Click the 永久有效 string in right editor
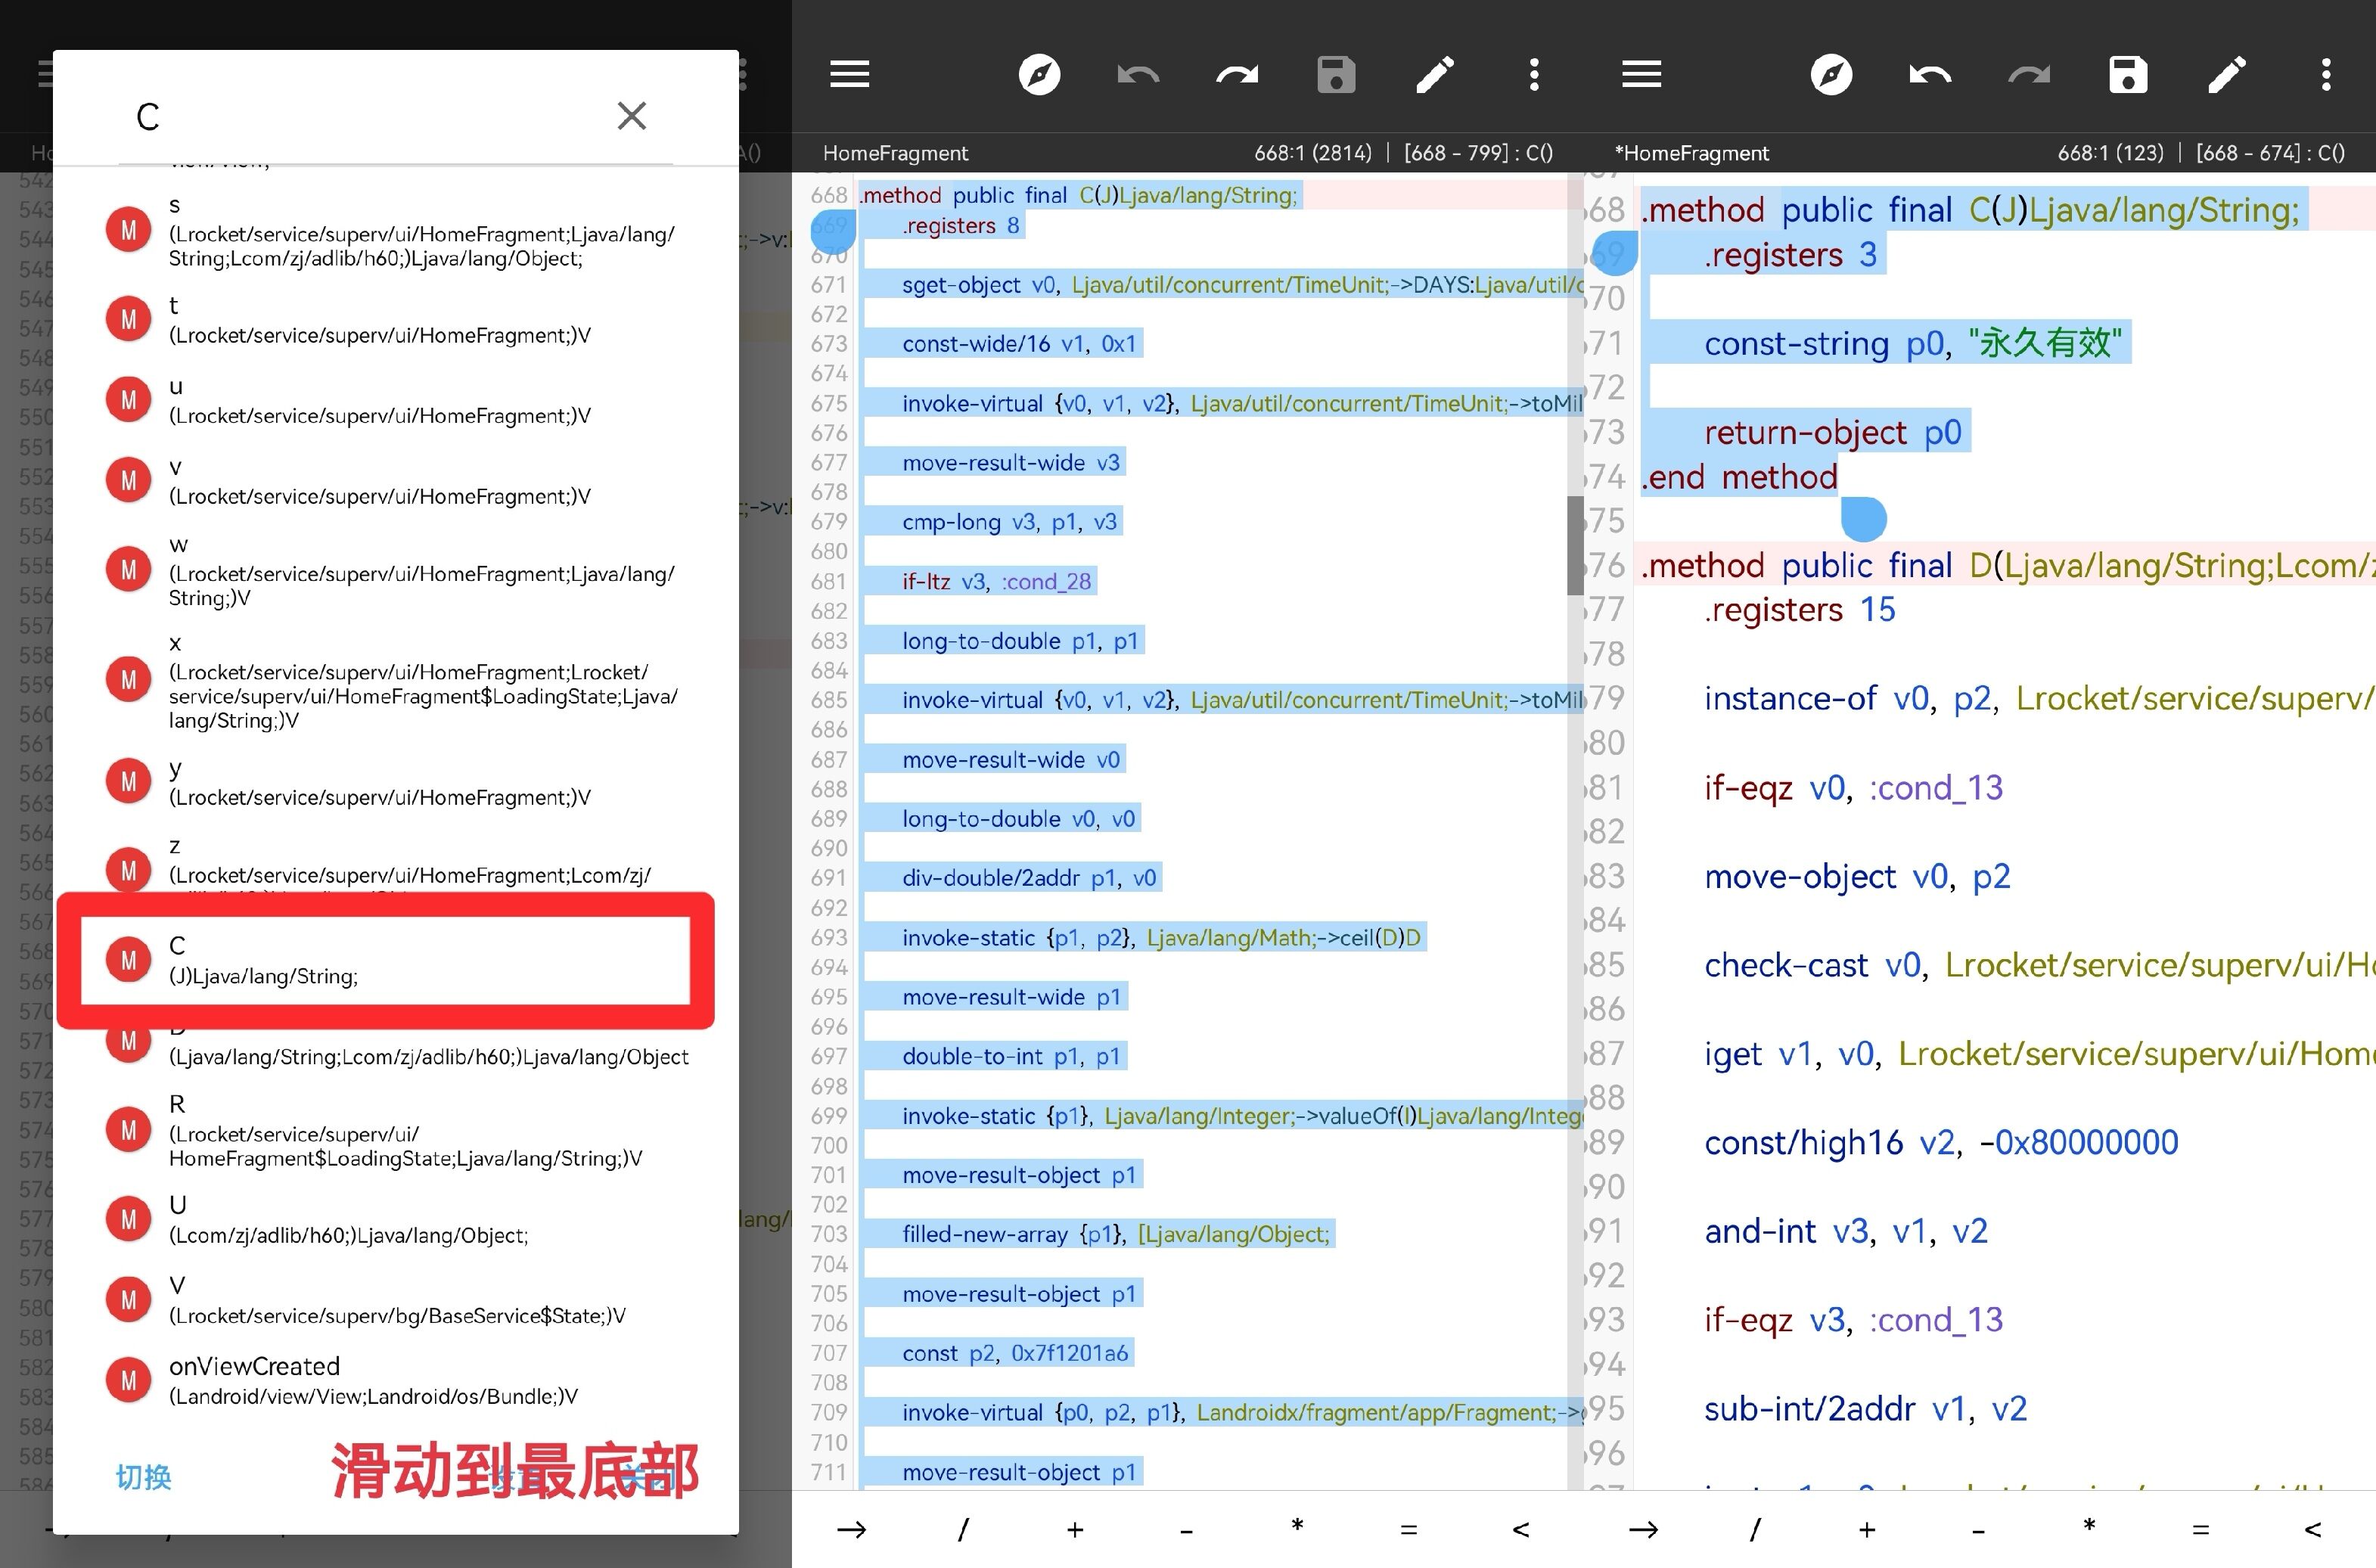The width and height of the screenshot is (2376, 1568). tap(2044, 343)
